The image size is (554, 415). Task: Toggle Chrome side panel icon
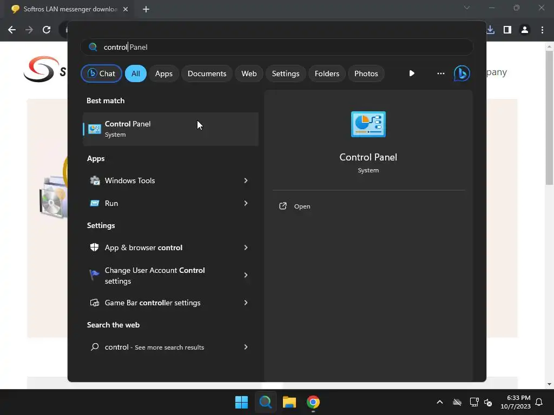pos(507,30)
